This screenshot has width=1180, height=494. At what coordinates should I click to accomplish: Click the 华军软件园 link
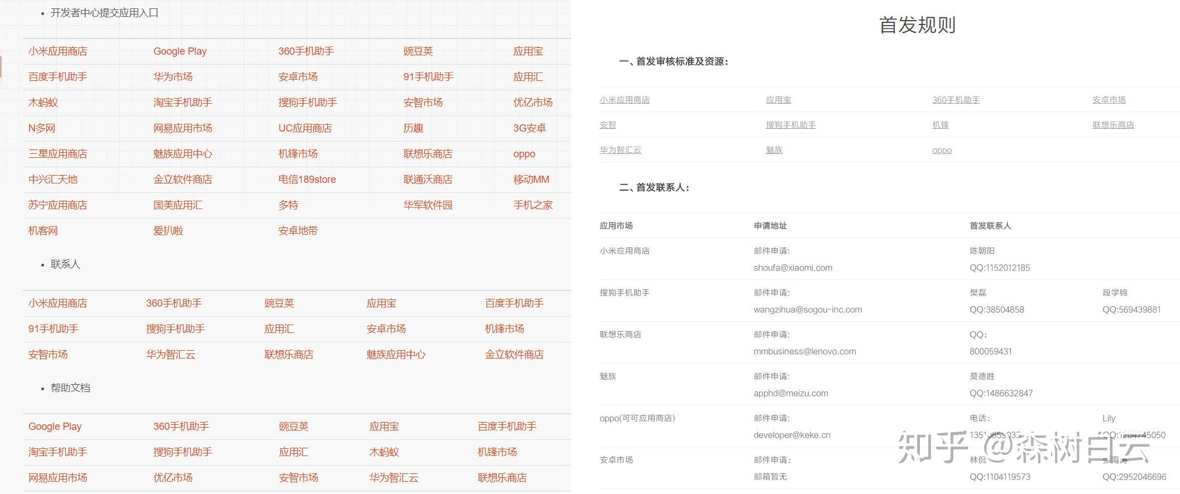[428, 205]
